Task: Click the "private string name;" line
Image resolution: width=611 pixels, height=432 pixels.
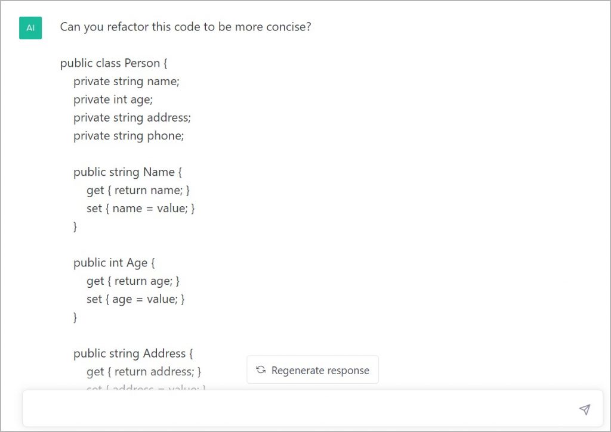Action: (126, 82)
